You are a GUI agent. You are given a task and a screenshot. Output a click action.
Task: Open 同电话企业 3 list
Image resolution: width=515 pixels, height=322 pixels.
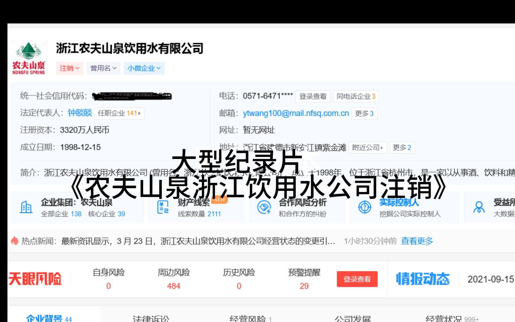[x=356, y=96]
